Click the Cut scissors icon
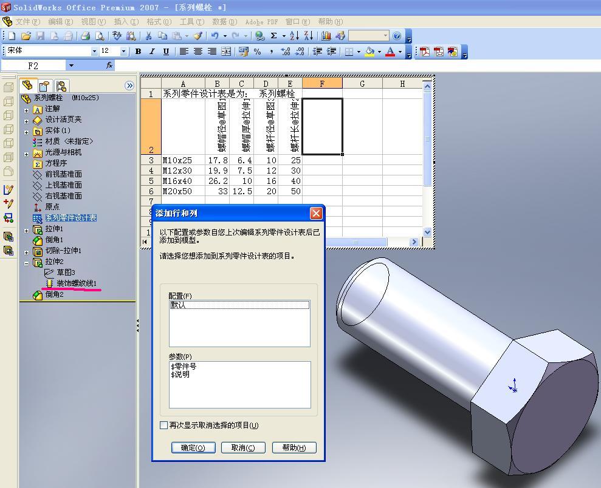This screenshot has height=488, width=601. pyautogui.click(x=149, y=36)
